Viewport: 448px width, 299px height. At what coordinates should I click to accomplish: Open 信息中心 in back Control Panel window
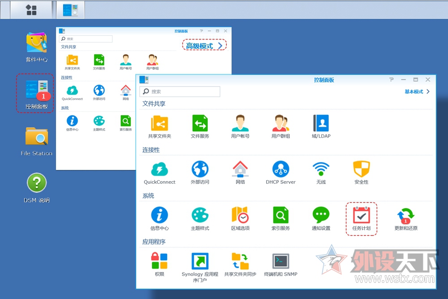[x=72, y=123]
